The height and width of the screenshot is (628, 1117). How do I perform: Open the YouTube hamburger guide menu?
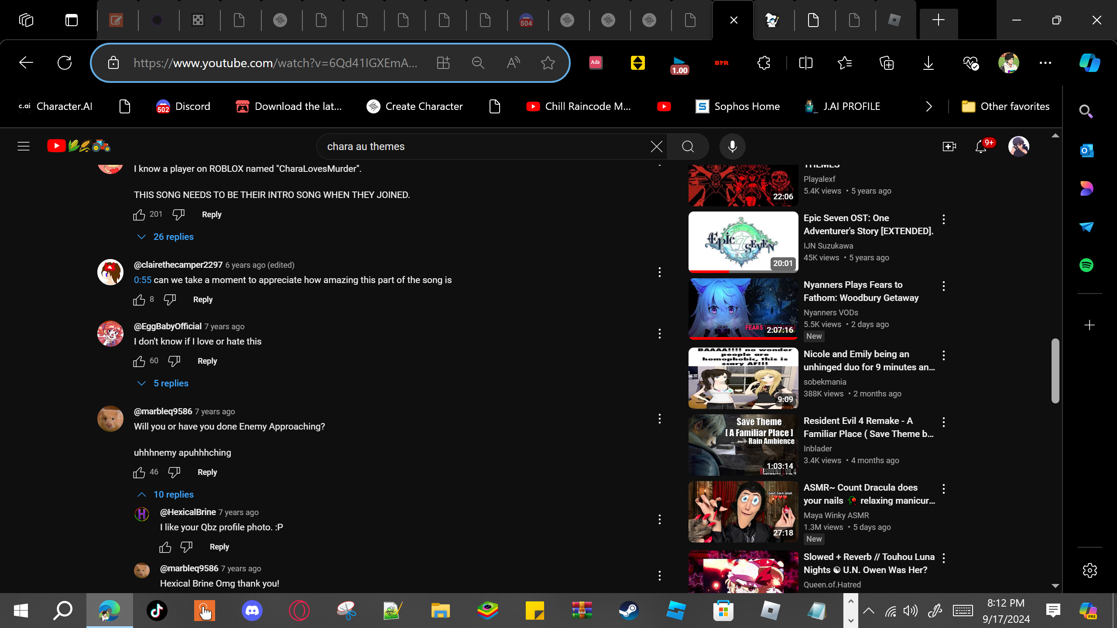[24, 147]
